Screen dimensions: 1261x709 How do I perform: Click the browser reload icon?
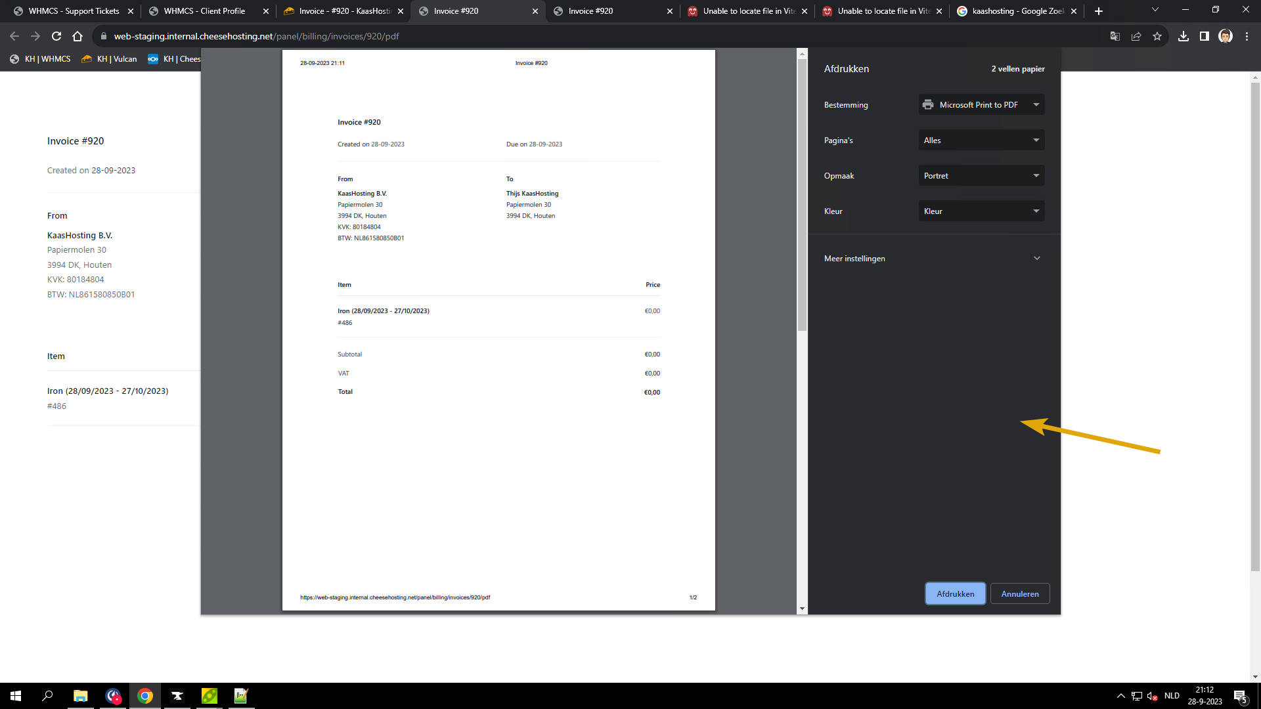(x=56, y=36)
